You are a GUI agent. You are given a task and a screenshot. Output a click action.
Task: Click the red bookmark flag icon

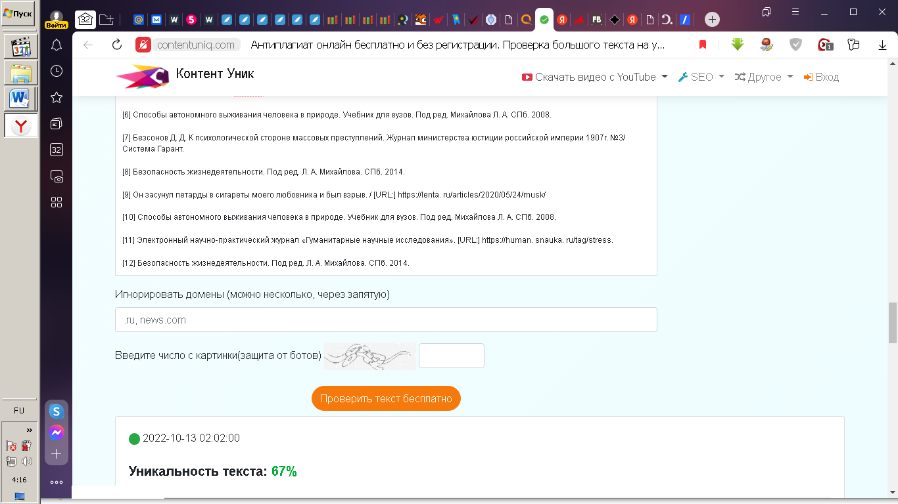point(703,45)
